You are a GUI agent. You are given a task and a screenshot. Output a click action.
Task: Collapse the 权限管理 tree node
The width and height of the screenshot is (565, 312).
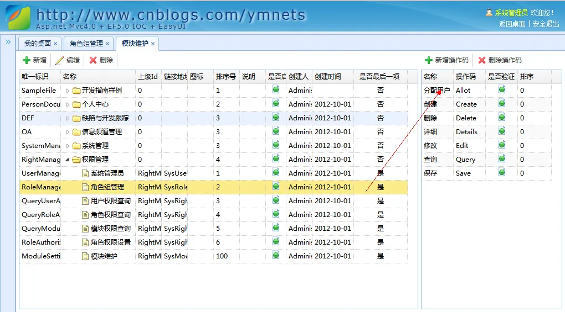[x=68, y=160]
